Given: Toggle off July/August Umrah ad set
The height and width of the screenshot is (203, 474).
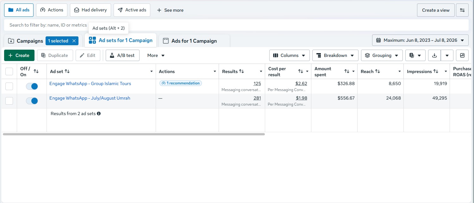Looking at the screenshot, I should click(x=32, y=101).
